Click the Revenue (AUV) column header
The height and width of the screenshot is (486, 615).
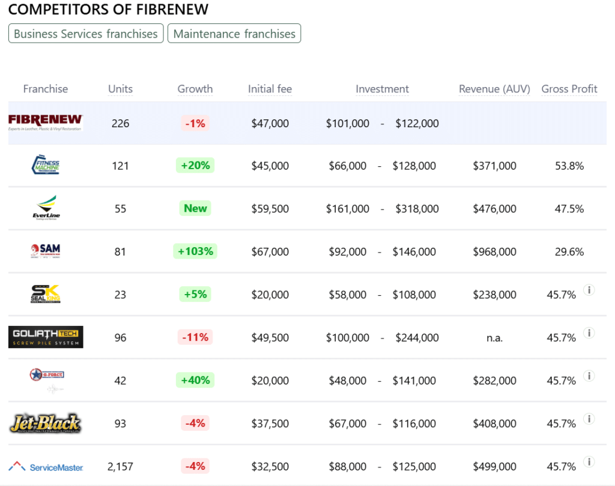tap(494, 89)
